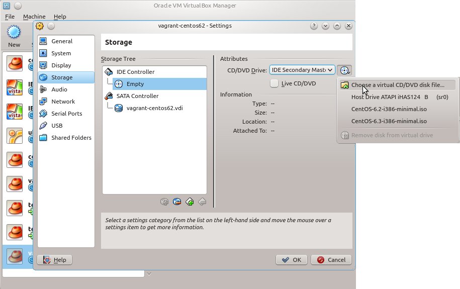Click Remove disk from virtual drive entry

tap(398, 135)
